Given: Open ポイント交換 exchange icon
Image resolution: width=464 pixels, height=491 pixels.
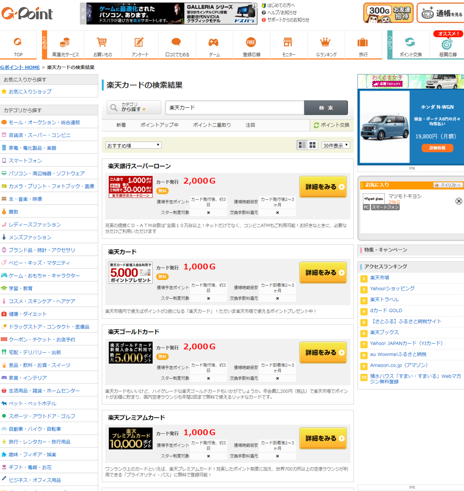Looking at the screenshot, I should pyautogui.click(x=410, y=42).
